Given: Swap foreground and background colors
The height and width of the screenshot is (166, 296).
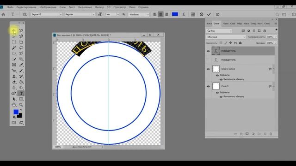Looking at the screenshot, I should click(21, 110).
